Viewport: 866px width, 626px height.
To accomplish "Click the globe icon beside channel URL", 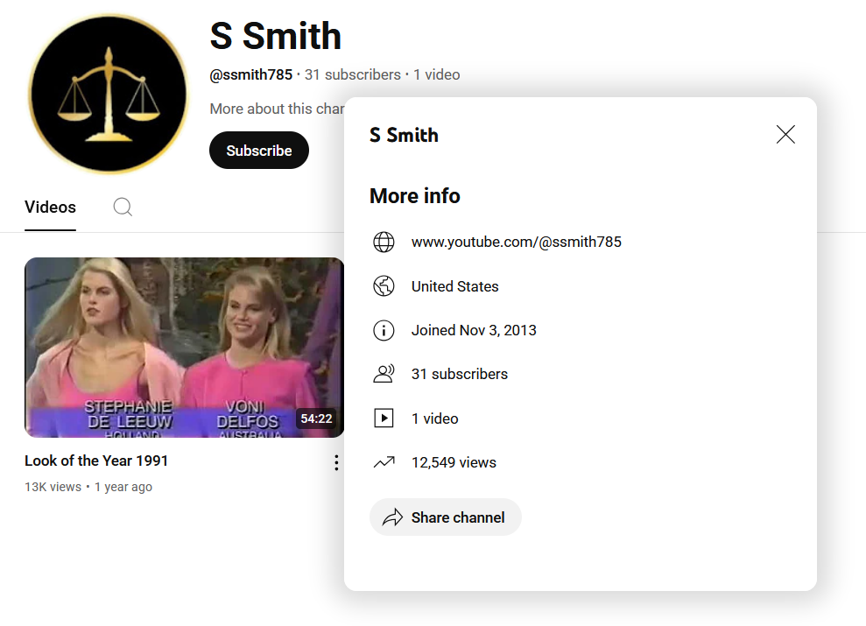I will tap(384, 242).
